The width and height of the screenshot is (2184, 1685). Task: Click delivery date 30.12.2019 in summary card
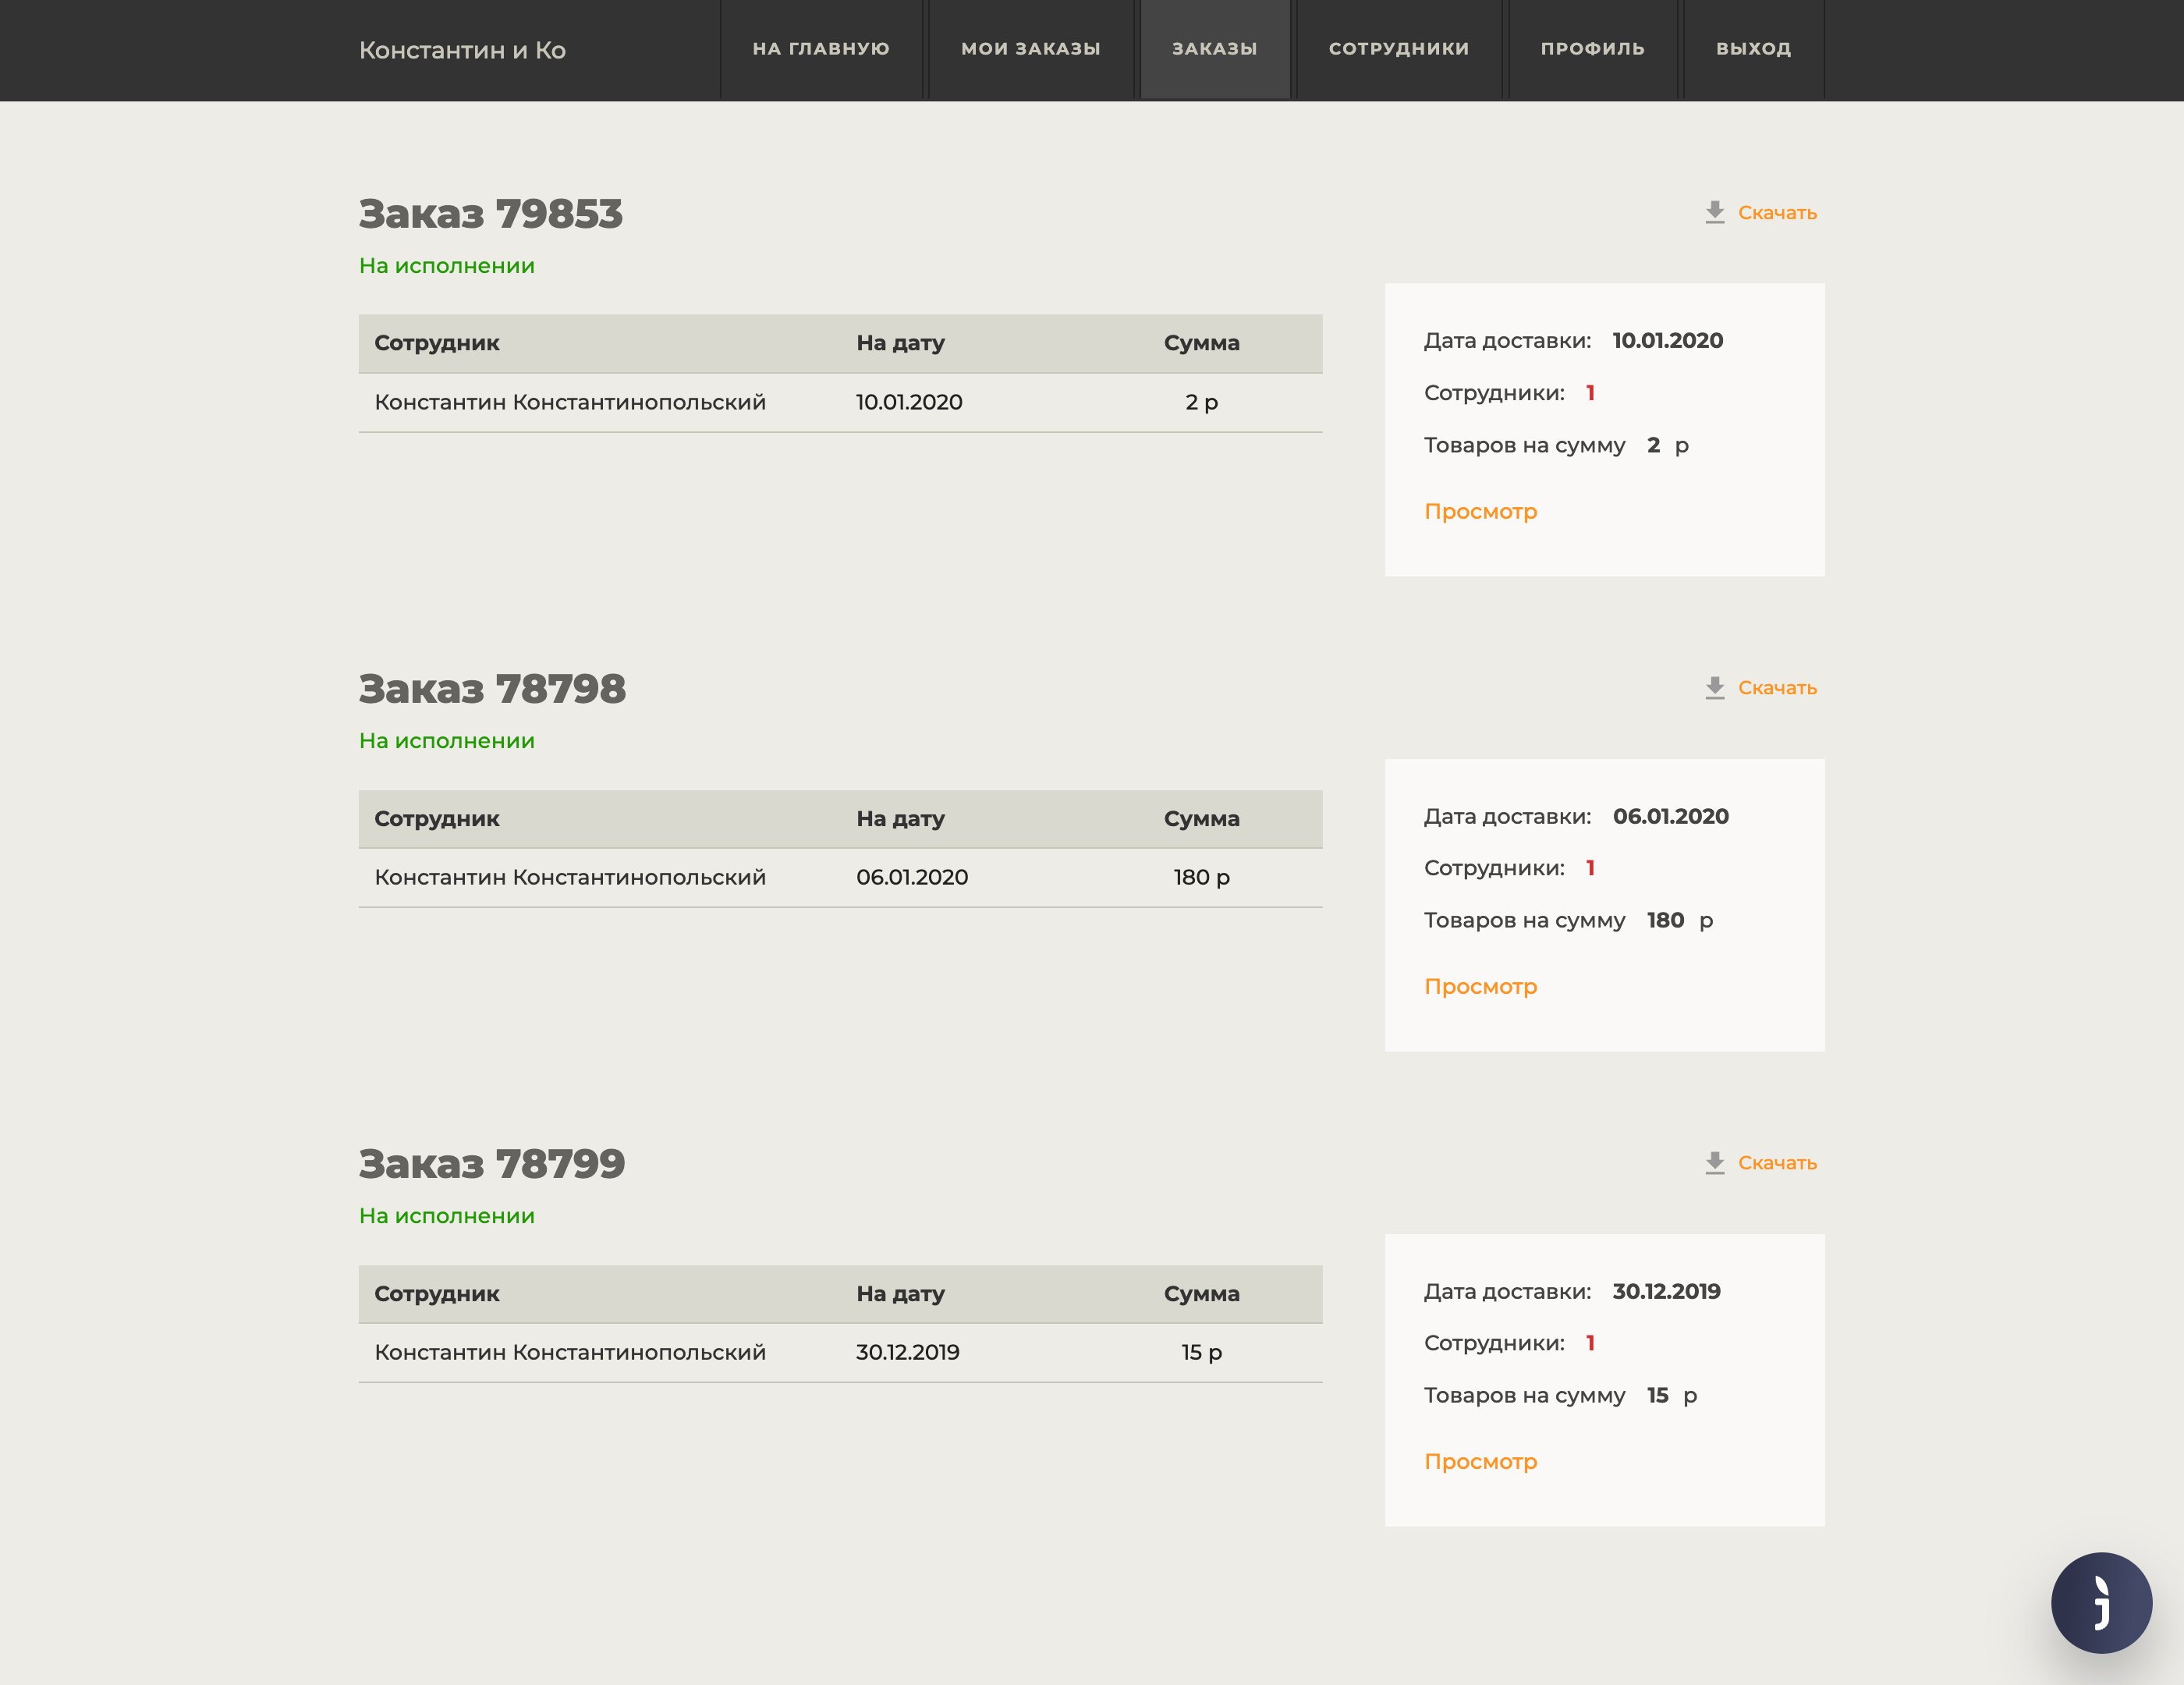pyautogui.click(x=1666, y=1291)
